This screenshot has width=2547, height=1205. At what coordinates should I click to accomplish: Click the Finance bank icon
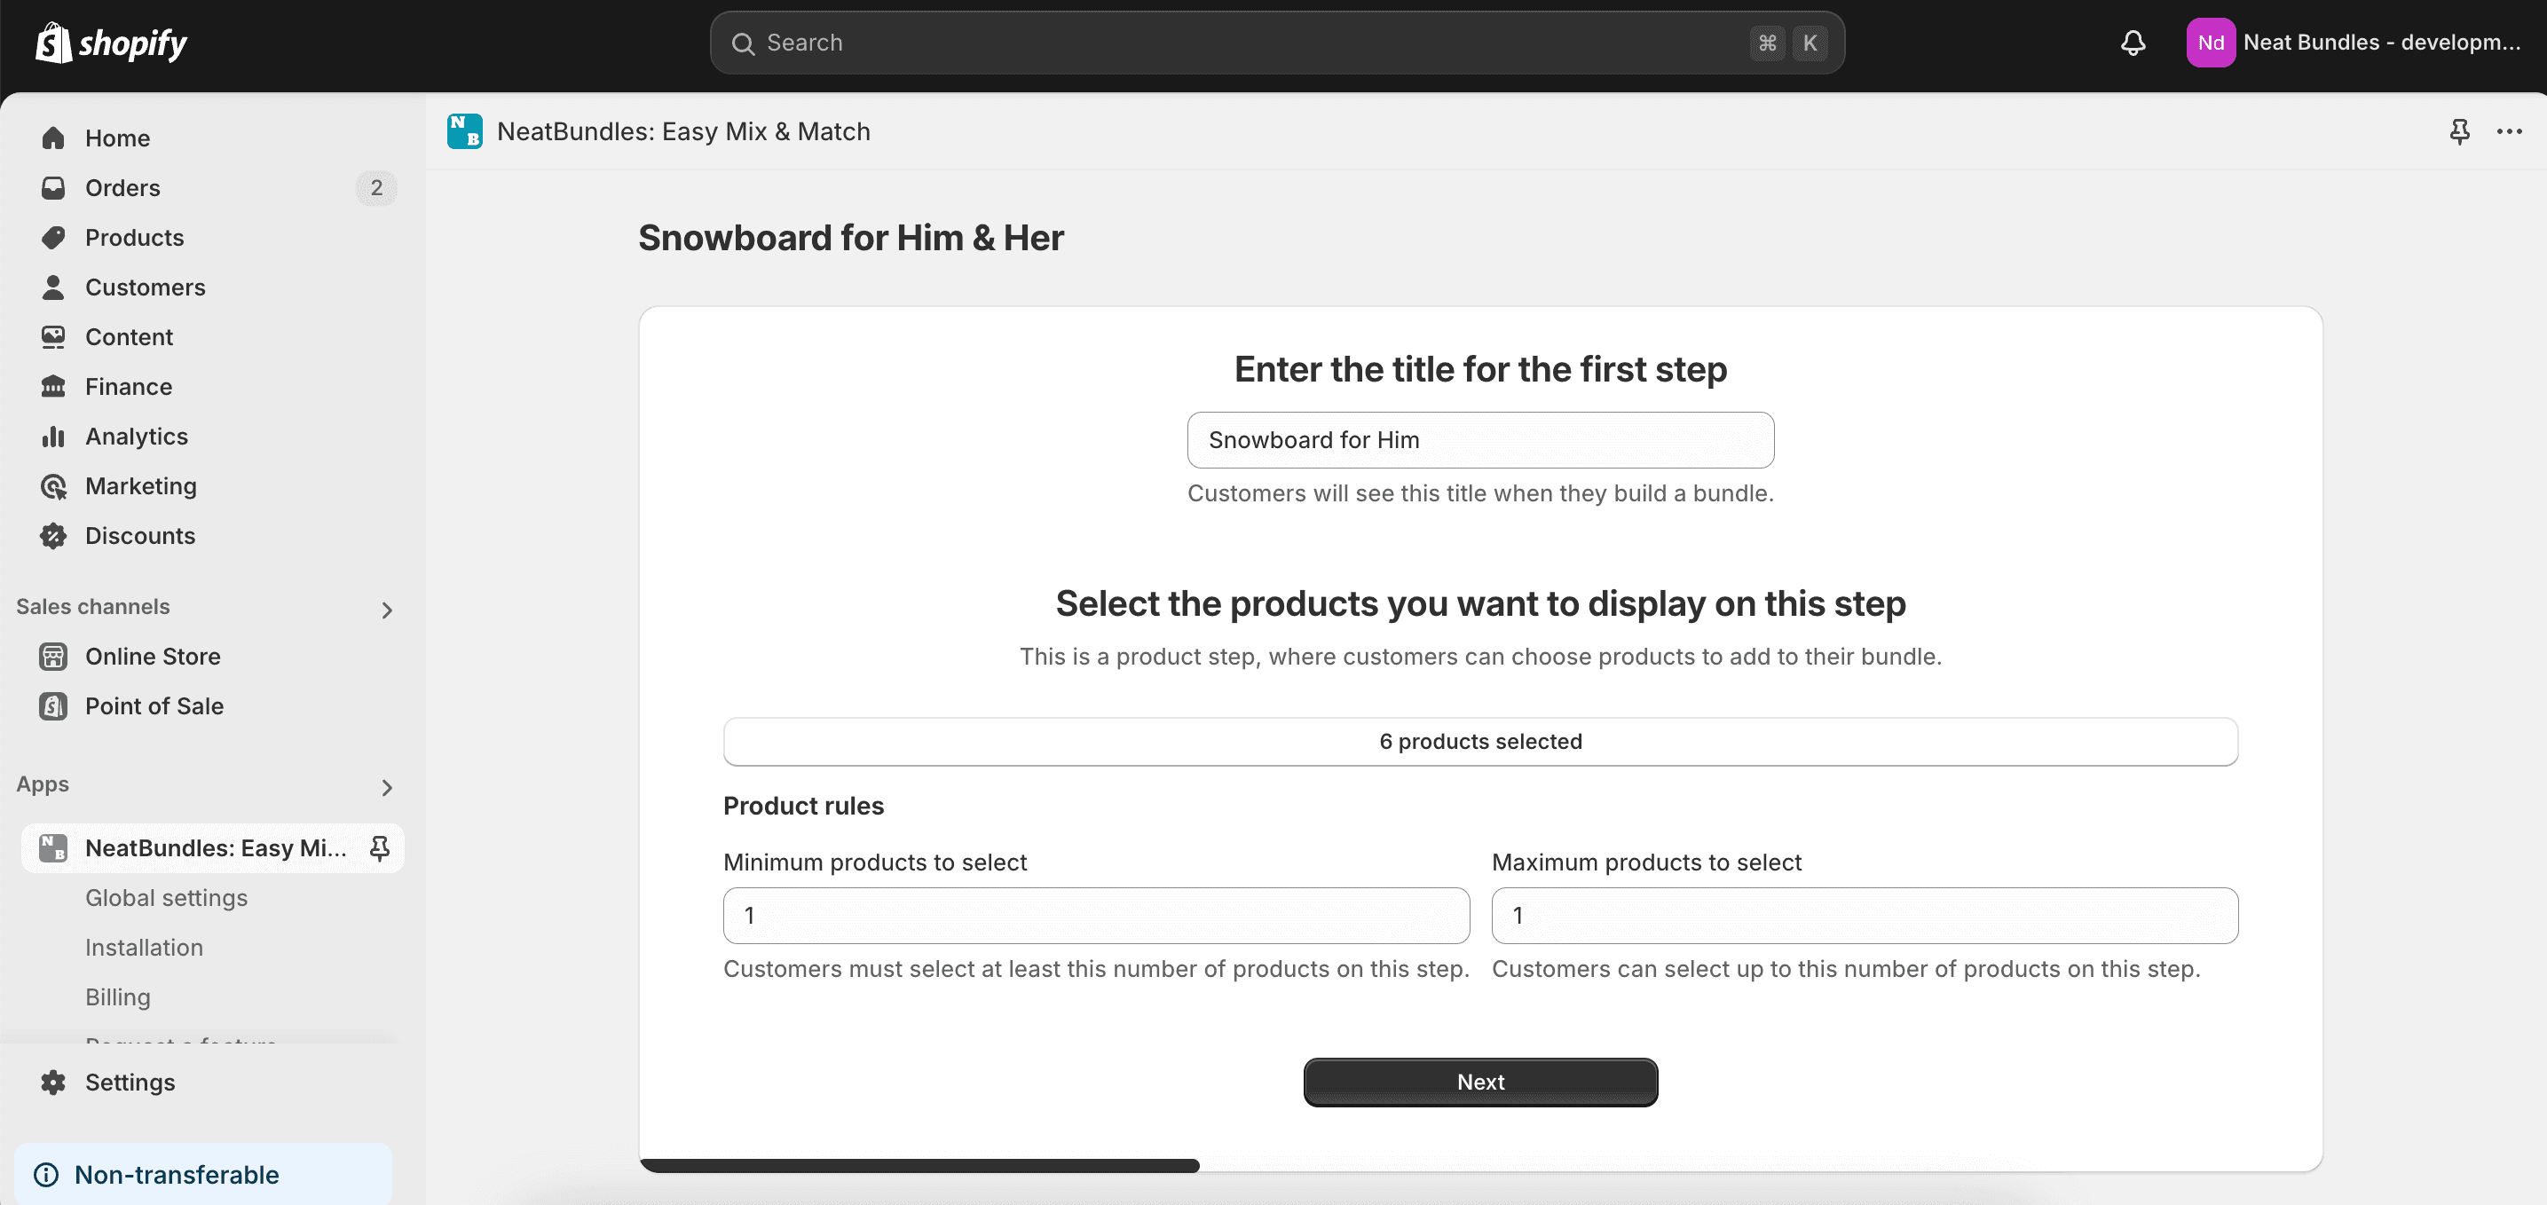[x=53, y=387]
